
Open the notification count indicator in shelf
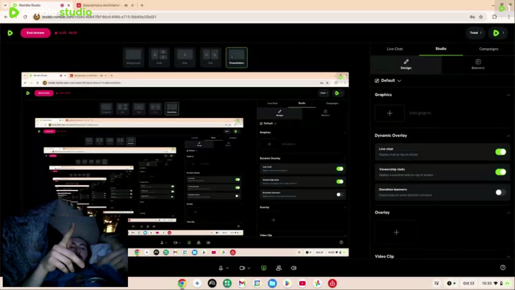pyautogui.click(x=451, y=283)
